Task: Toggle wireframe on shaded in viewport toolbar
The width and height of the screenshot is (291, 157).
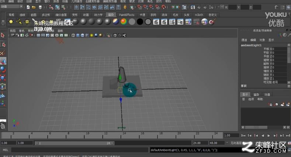Action: coord(82,35)
